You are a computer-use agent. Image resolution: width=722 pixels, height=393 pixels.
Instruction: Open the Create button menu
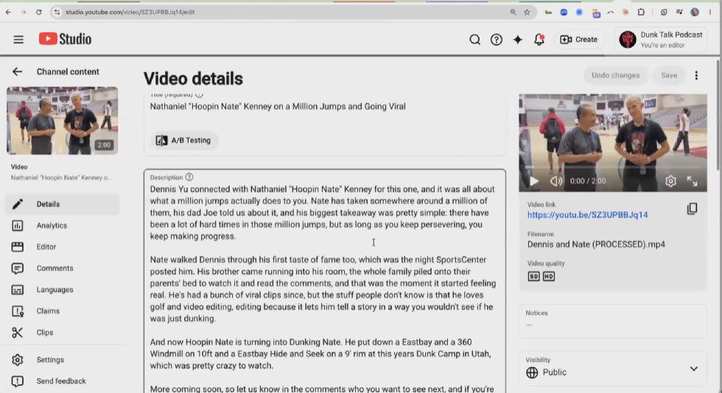[x=579, y=40]
